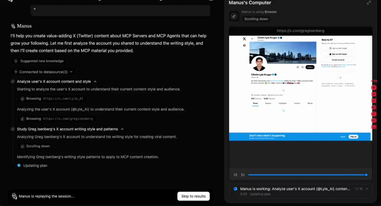Toggle the checkmark for Study Greg Isenberg's step

[13, 129]
